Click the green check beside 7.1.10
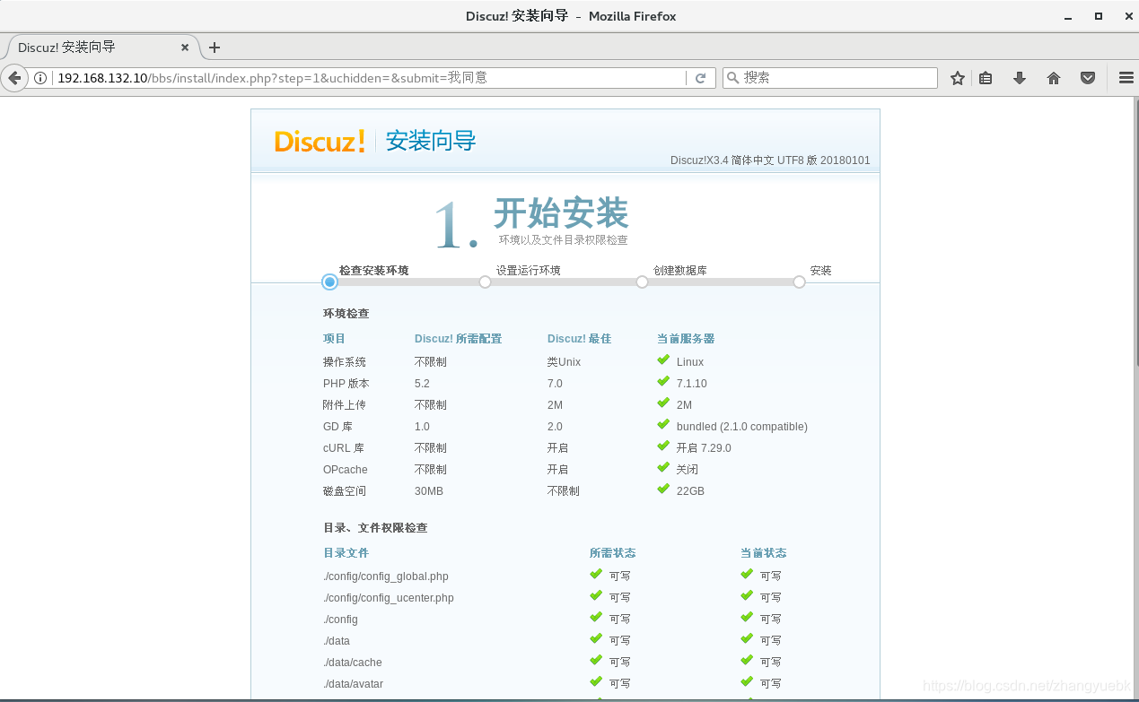This screenshot has height=702, width=1139. click(x=663, y=382)
